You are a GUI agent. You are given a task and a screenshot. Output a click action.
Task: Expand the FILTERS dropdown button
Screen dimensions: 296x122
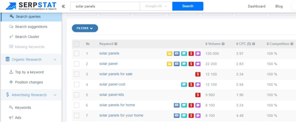coord(85,28)
